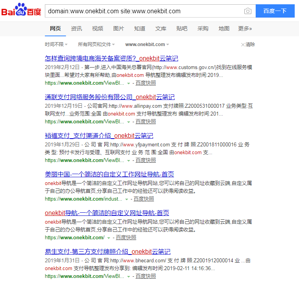Viewport: 299px width, 283px height.
Task: Switch to the 视频 tab
Action: tap(98, 28)
